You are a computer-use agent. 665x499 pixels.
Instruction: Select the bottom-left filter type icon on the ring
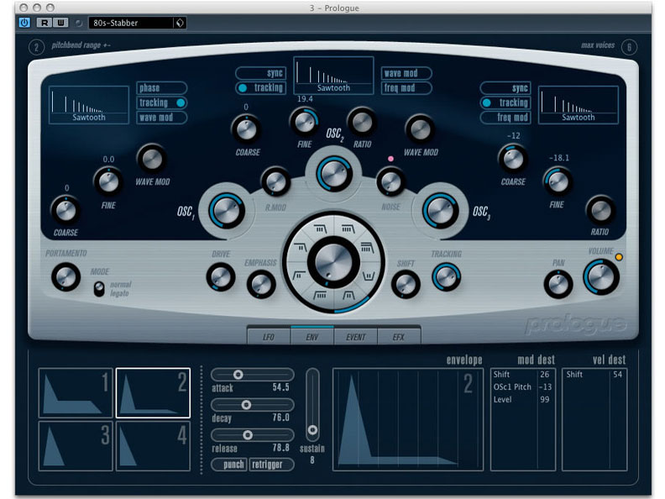(319, 295)
